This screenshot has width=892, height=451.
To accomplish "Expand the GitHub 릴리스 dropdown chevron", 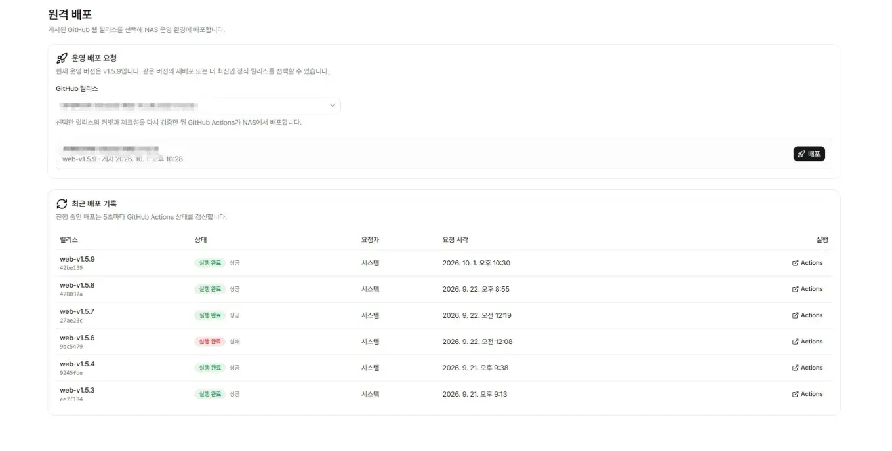I will pyautogui.click(x=333, y=106).
